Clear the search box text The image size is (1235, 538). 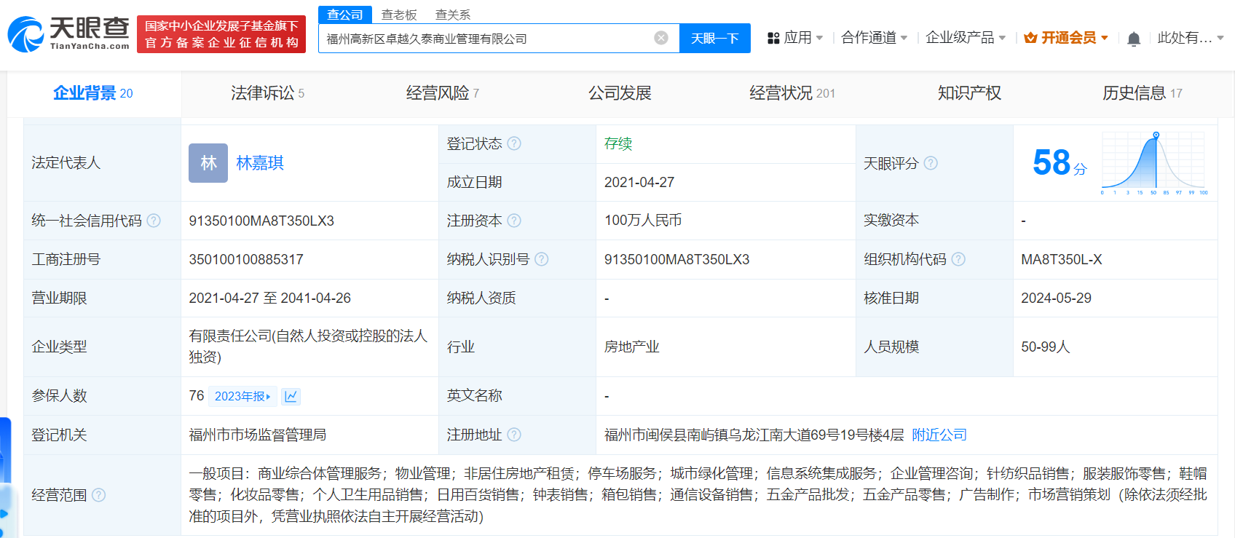(661, 38)
